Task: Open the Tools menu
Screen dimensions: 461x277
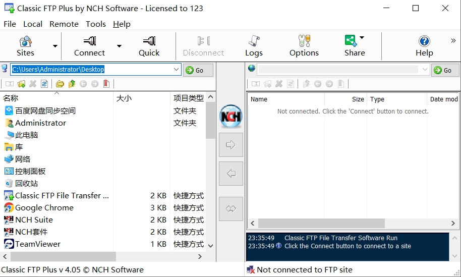Action: click(95, 24)
